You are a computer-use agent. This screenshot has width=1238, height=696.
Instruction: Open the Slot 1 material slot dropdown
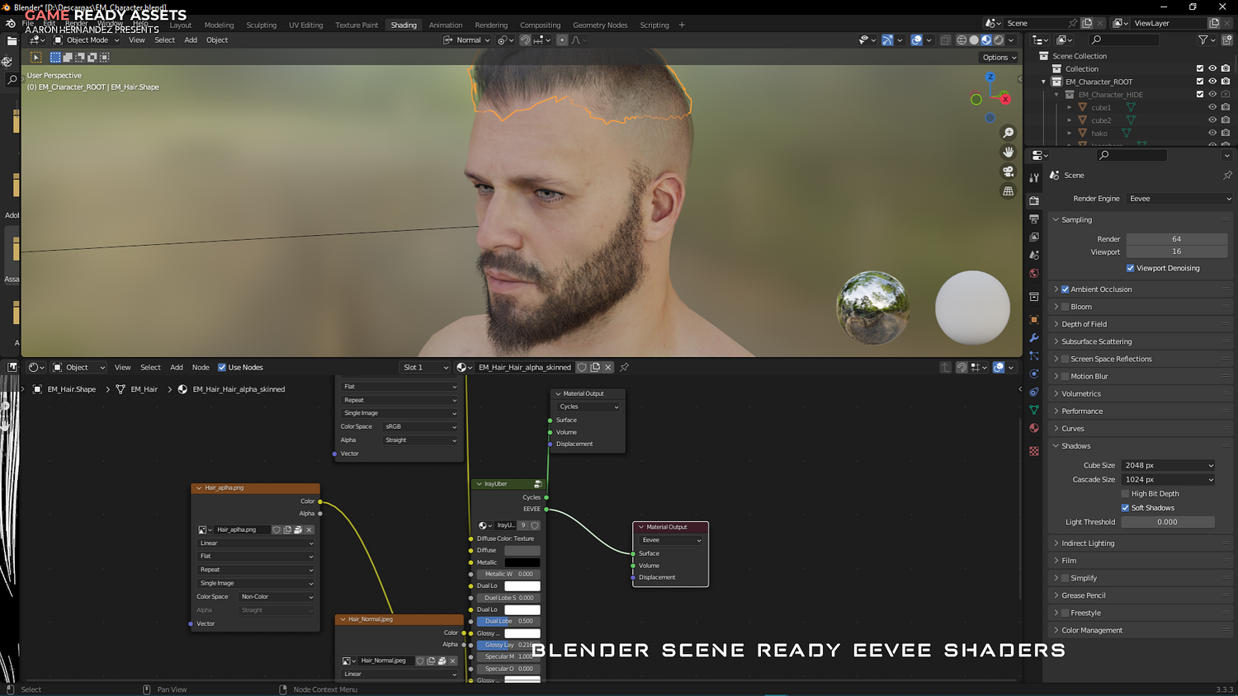pyautogui.click(x=424, y=367)
